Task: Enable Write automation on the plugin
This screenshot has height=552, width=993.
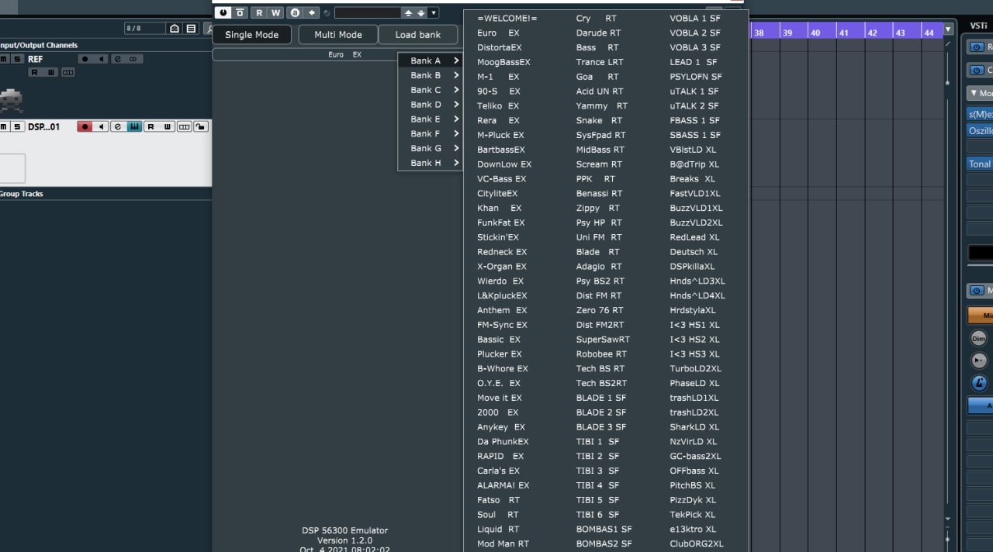Action: click(x=275, y=12)
